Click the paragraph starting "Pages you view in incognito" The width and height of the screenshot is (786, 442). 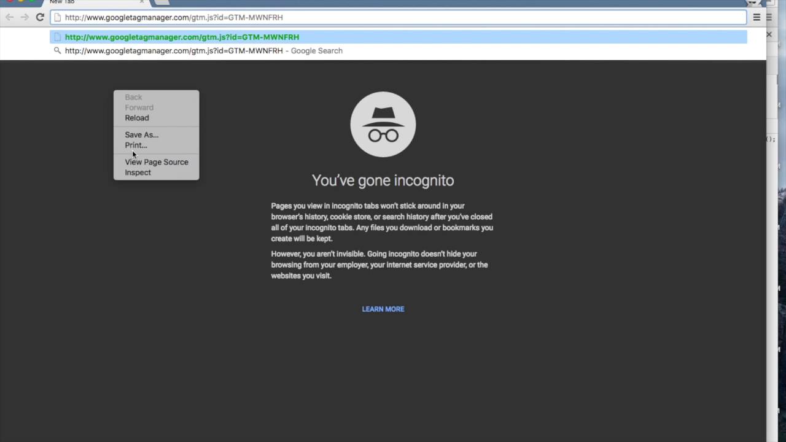(x=382, y=222)
